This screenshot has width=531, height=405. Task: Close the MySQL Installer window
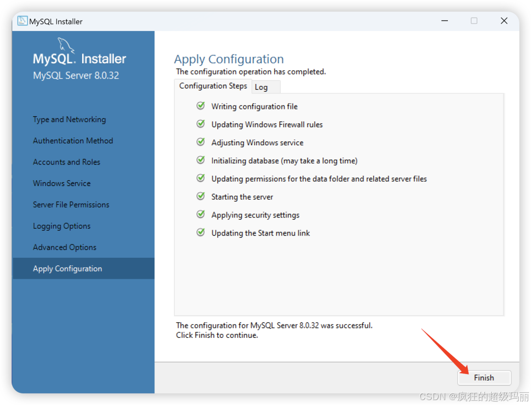pyautogui.click(x=504, y=21)
